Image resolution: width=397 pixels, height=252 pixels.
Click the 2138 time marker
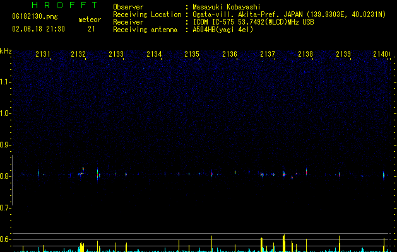[x=305, y=54]
